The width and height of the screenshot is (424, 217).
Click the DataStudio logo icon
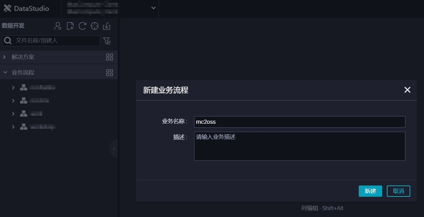(x=7, y=8)
